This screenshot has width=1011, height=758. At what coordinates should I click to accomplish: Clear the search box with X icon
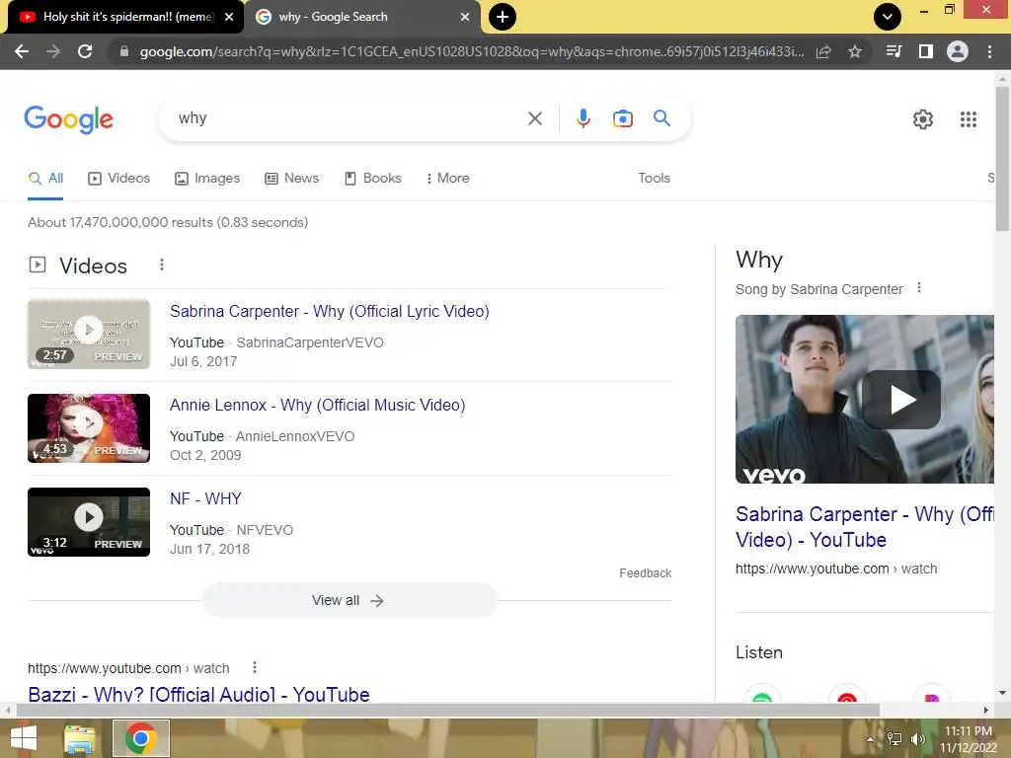tap(534, 118)
